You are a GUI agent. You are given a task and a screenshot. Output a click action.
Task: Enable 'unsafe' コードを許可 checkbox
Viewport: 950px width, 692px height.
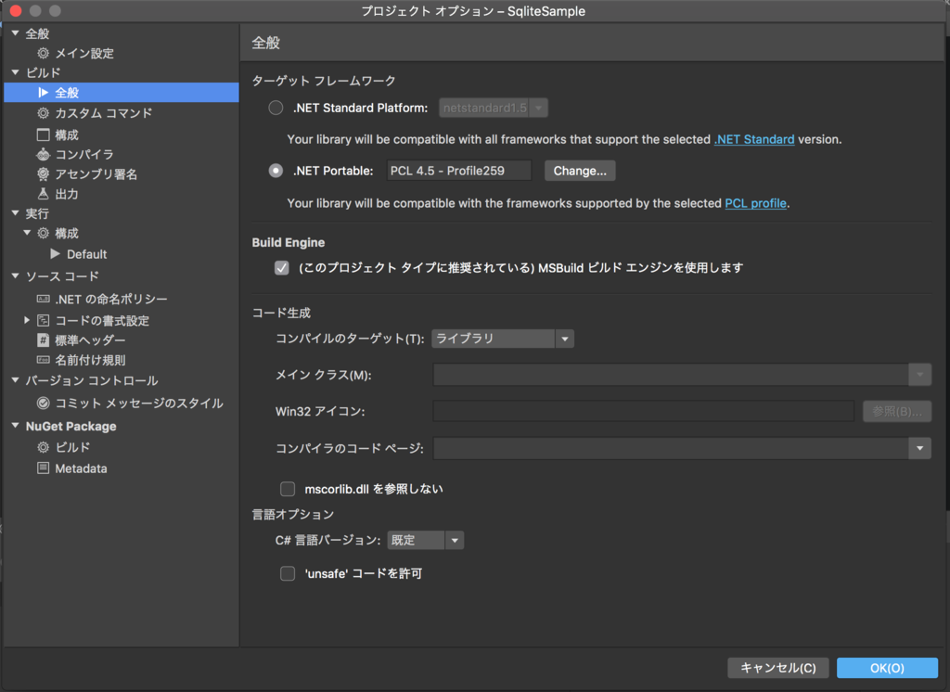click(x=288, y=573)
